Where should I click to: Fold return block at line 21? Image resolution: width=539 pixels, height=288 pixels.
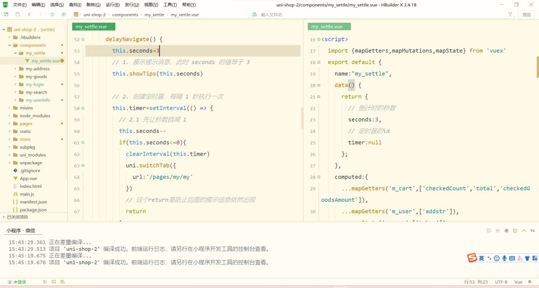click(x=319, y=97)
